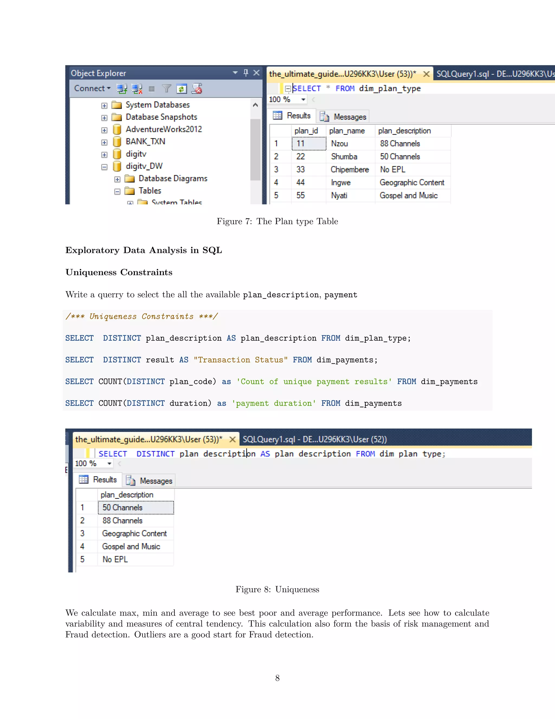This screenshot has height=719, width=555.
Task: Click the plan_id column header
Action: pos(309,131)
